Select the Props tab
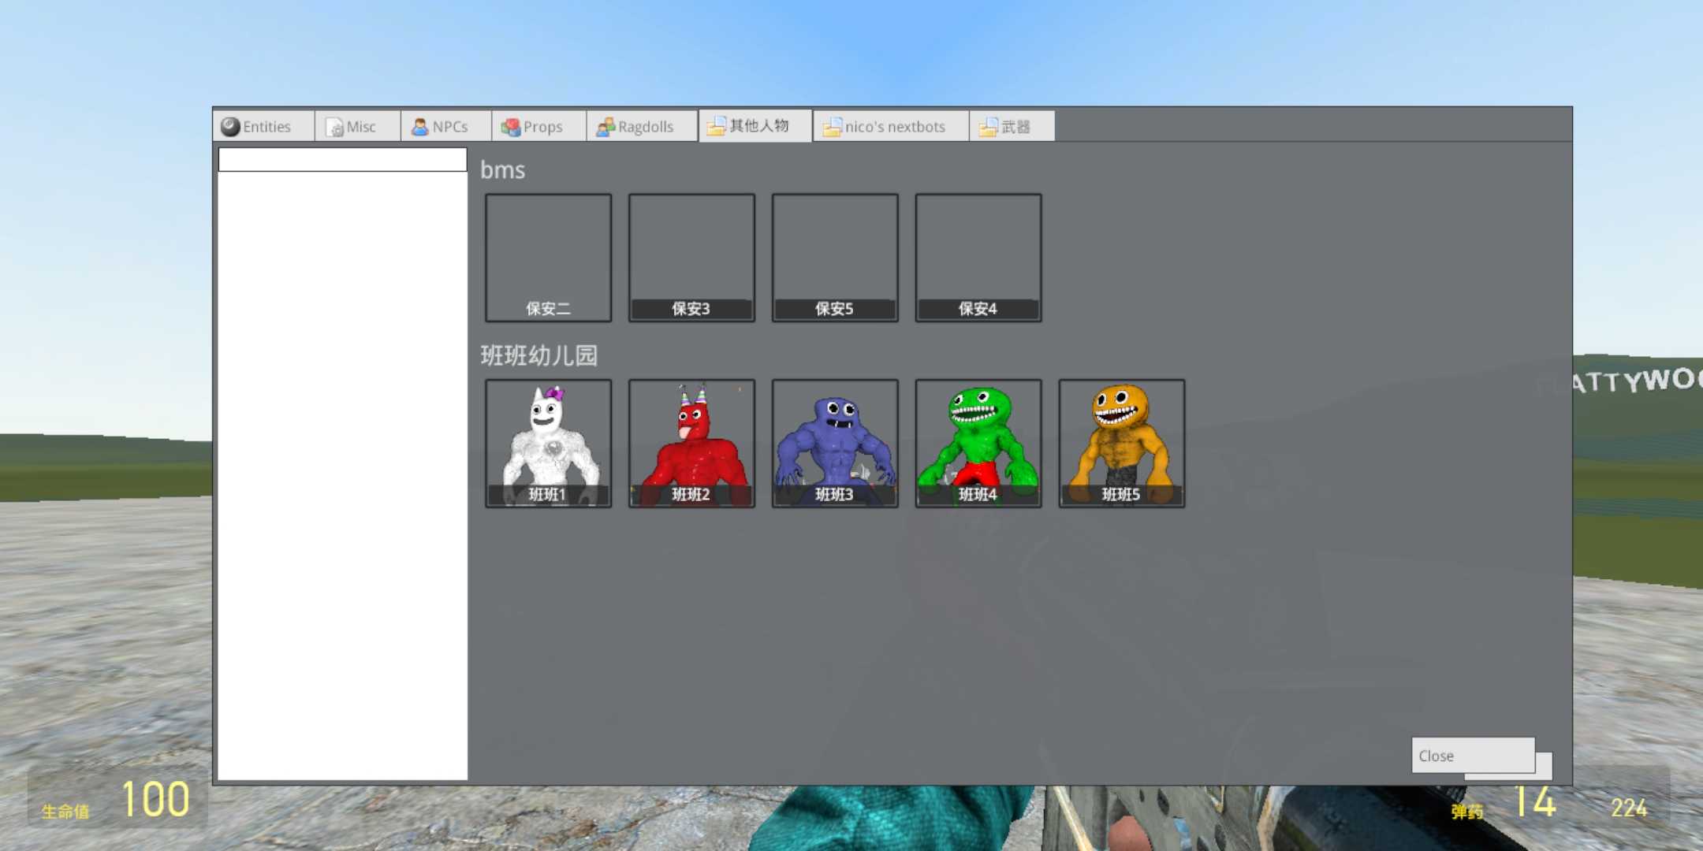1703x851 pixels. tap(539, 126)
